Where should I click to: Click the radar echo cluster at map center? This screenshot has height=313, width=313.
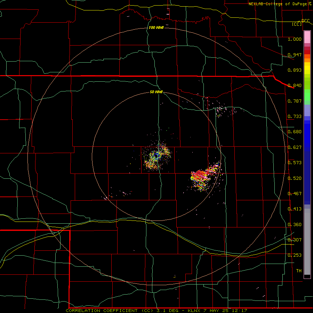pyautogui.click(x=157, y=157)
